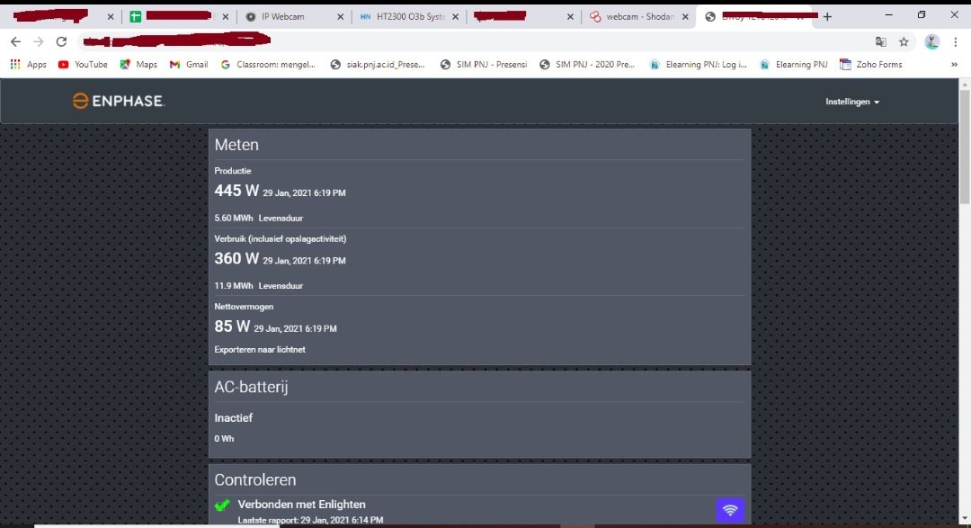Viewport: 971px width, 528px height.
Task: Open the Gmail bookmark
Action: pyautogui.click(x=189, y=65)
